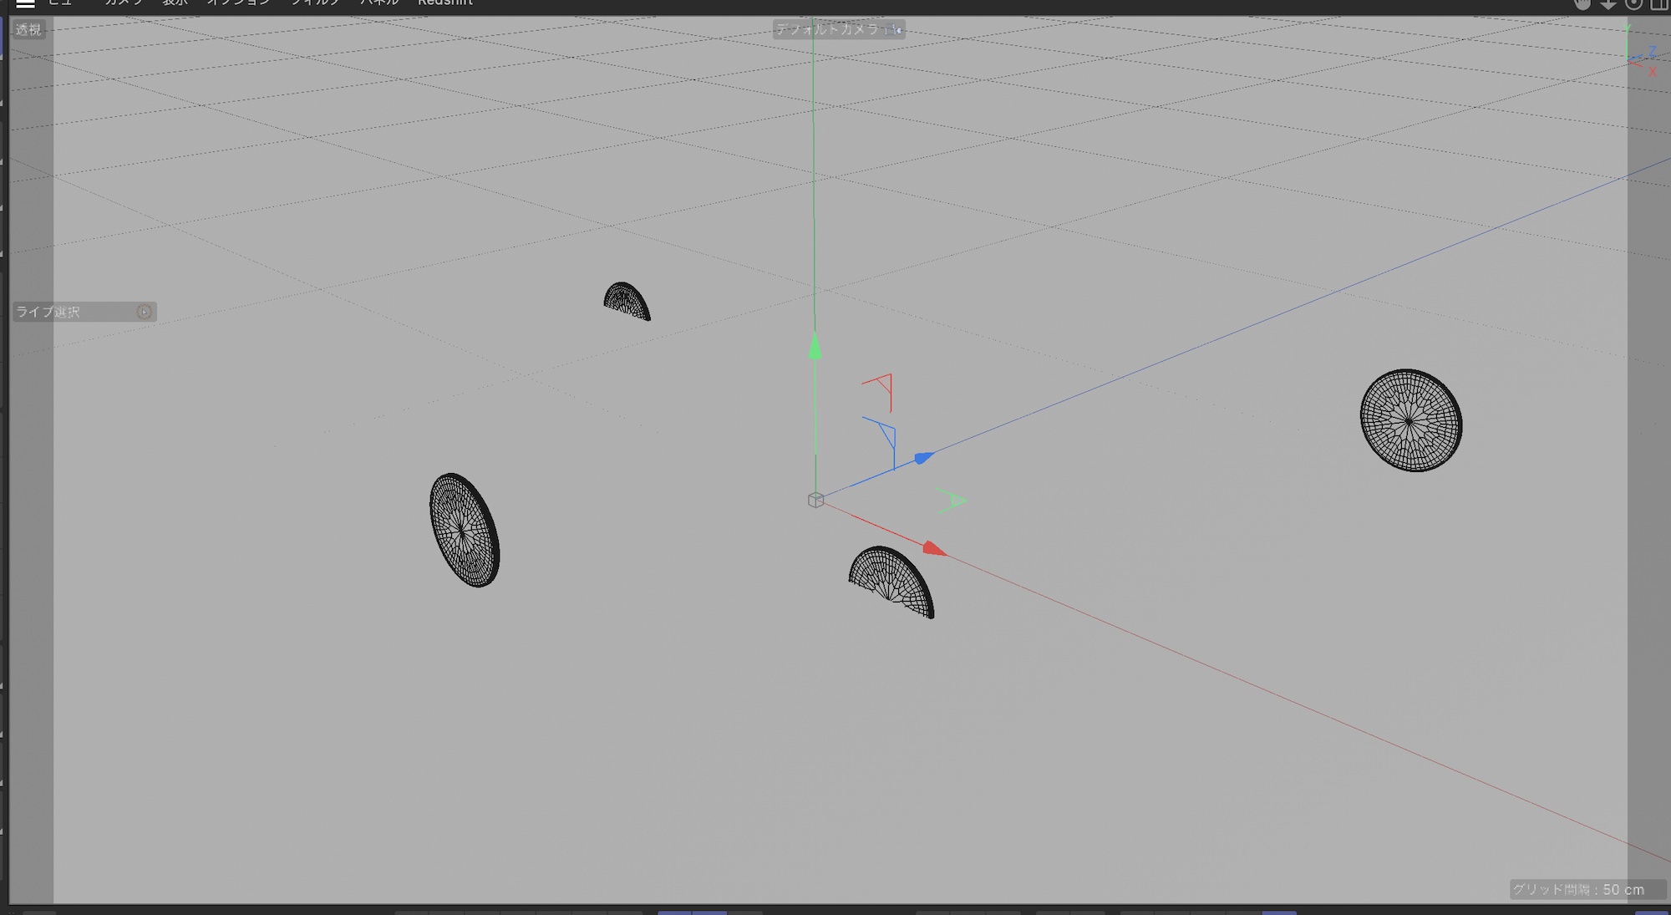Select the full disc wheel on right

point(1410,420)
